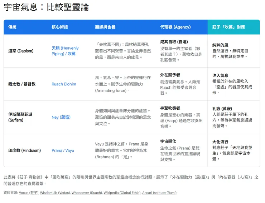
Task: Click the Prana / Vayu term
Action: [x=63, y=150]
